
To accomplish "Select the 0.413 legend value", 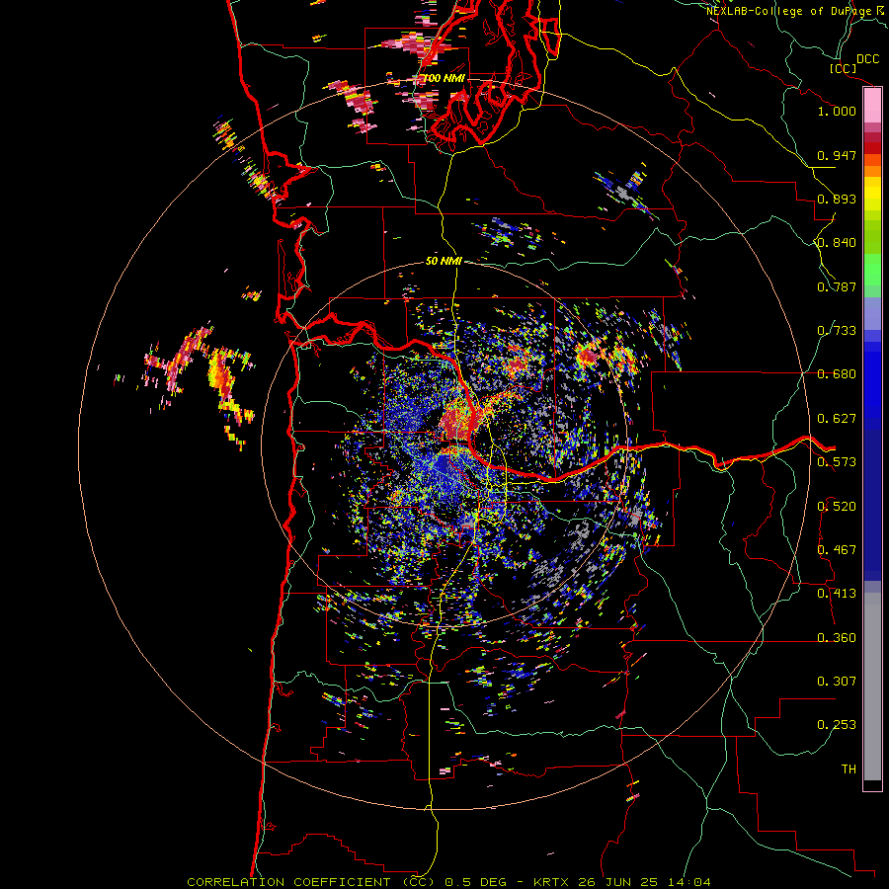I will tap(837, 594).
